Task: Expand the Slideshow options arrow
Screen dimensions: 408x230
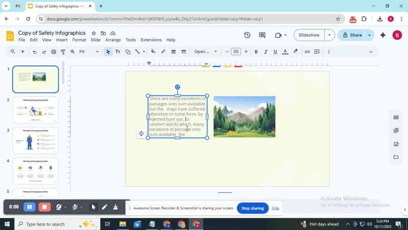Action: tap(330, 35)
